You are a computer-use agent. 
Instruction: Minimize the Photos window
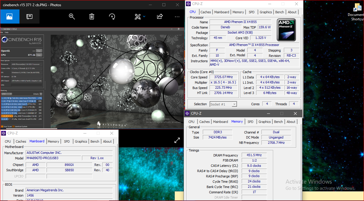150,5
